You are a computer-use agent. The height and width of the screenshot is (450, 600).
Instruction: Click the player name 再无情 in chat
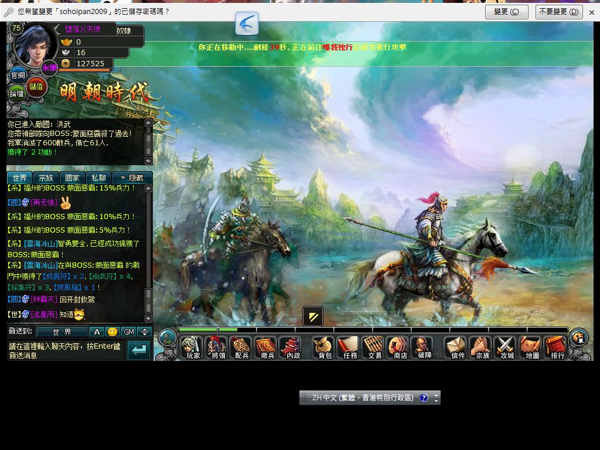(45, 202)
